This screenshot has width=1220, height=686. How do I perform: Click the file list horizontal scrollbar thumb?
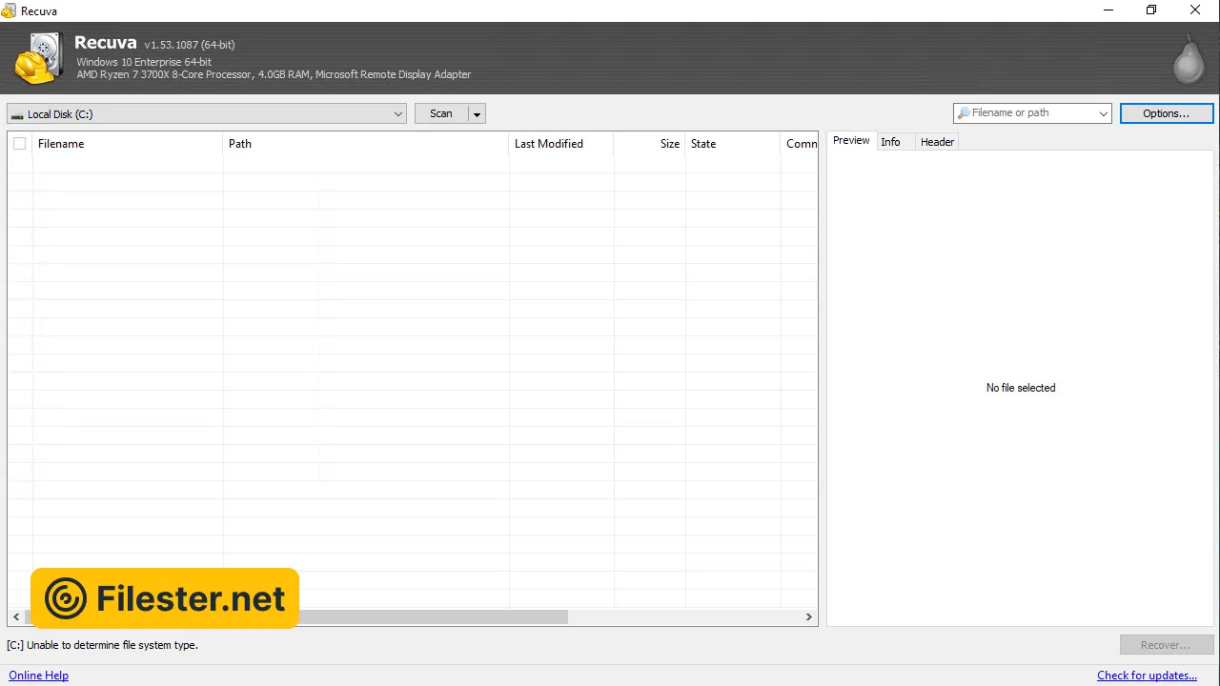click(x=429, y=617)
